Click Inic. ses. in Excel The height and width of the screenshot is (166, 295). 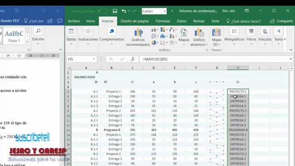[x=229, y=11]
